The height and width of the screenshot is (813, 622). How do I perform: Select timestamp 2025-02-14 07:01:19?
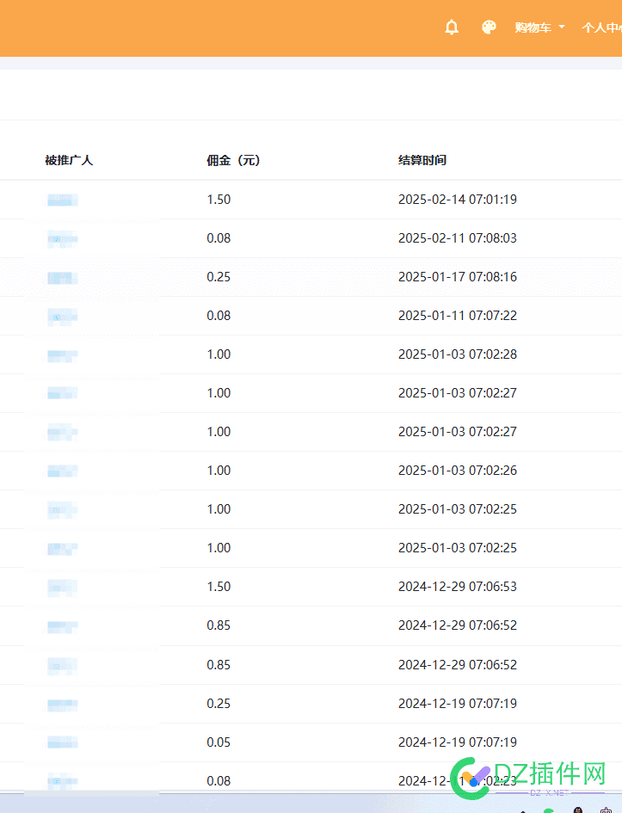458,200
